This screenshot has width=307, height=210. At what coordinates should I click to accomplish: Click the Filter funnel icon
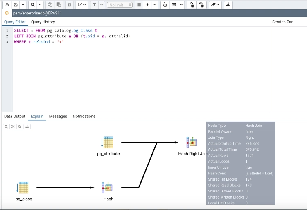[x=95, y=5]
